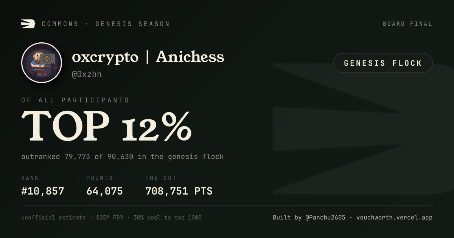Select the @0xzhh username handle
The height and width of the screenshot is (238, 454).
click(x=87, y=74)
